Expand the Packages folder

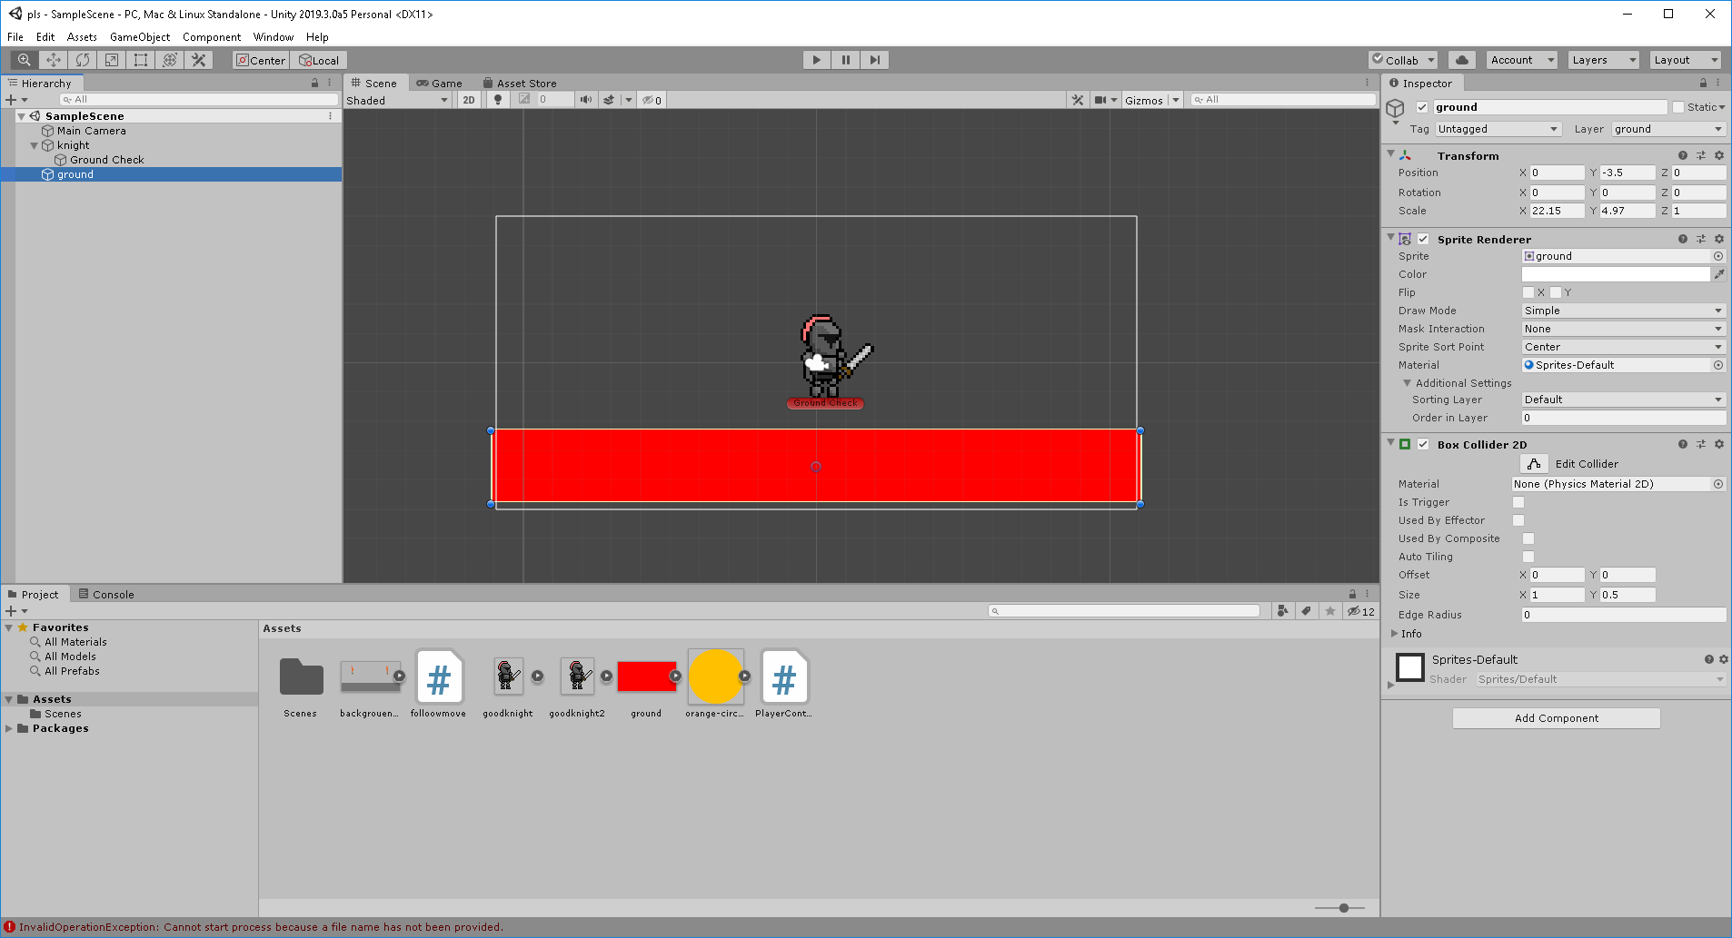coord(9,728)
